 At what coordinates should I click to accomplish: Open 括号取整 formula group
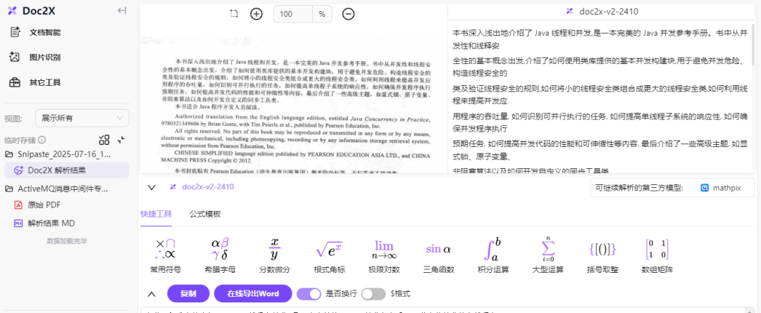coord(602,255)
